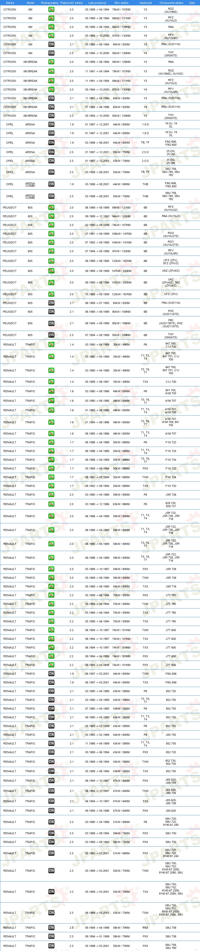The image size is (200, 951).
Task: Click PB icon in Trafic 1.4 TXX C1J 700 row
Action: 51,382
